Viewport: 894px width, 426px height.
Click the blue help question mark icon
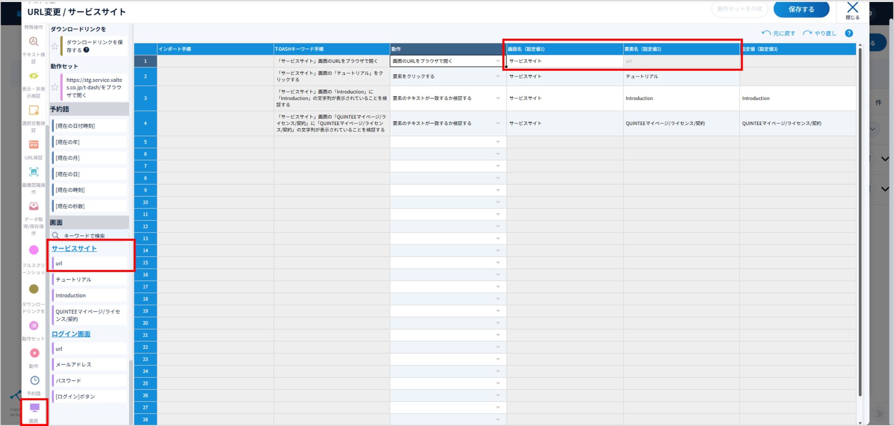[849, 33]
